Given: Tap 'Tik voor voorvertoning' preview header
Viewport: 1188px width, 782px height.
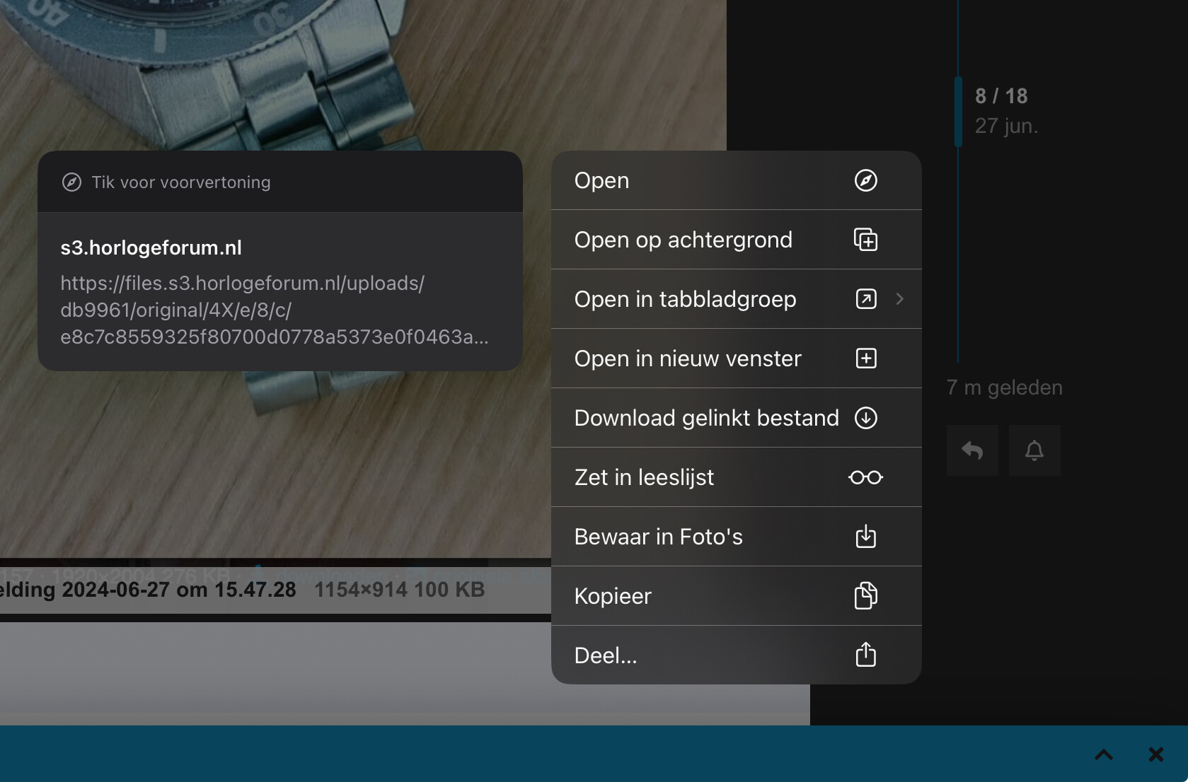Looking at the screenshot, I should coord(280,182).
